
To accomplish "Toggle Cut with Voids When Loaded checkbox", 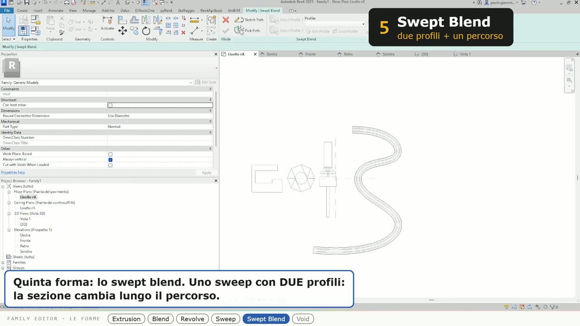I will 110,165.
